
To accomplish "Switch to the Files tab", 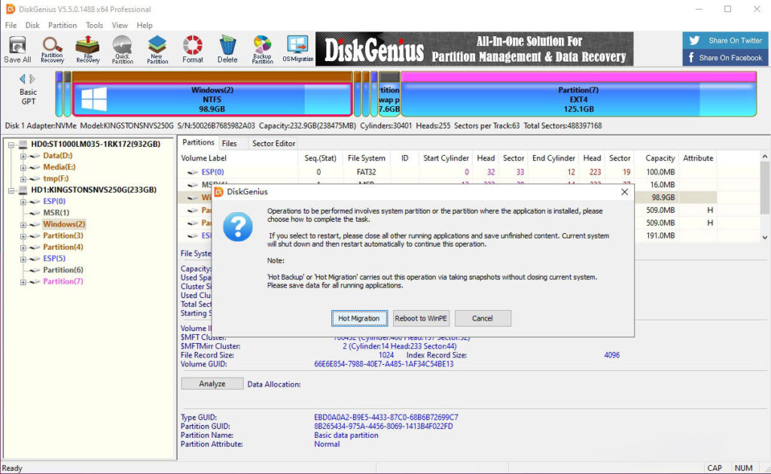I will click(x=230, y=143).
